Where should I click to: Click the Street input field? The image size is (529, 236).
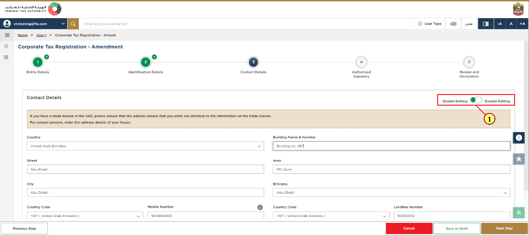145,169
